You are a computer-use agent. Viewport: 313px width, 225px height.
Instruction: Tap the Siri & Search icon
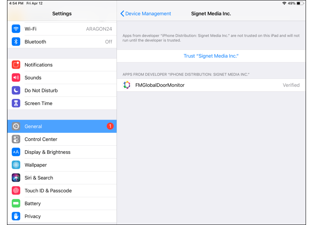click(16, 178)
